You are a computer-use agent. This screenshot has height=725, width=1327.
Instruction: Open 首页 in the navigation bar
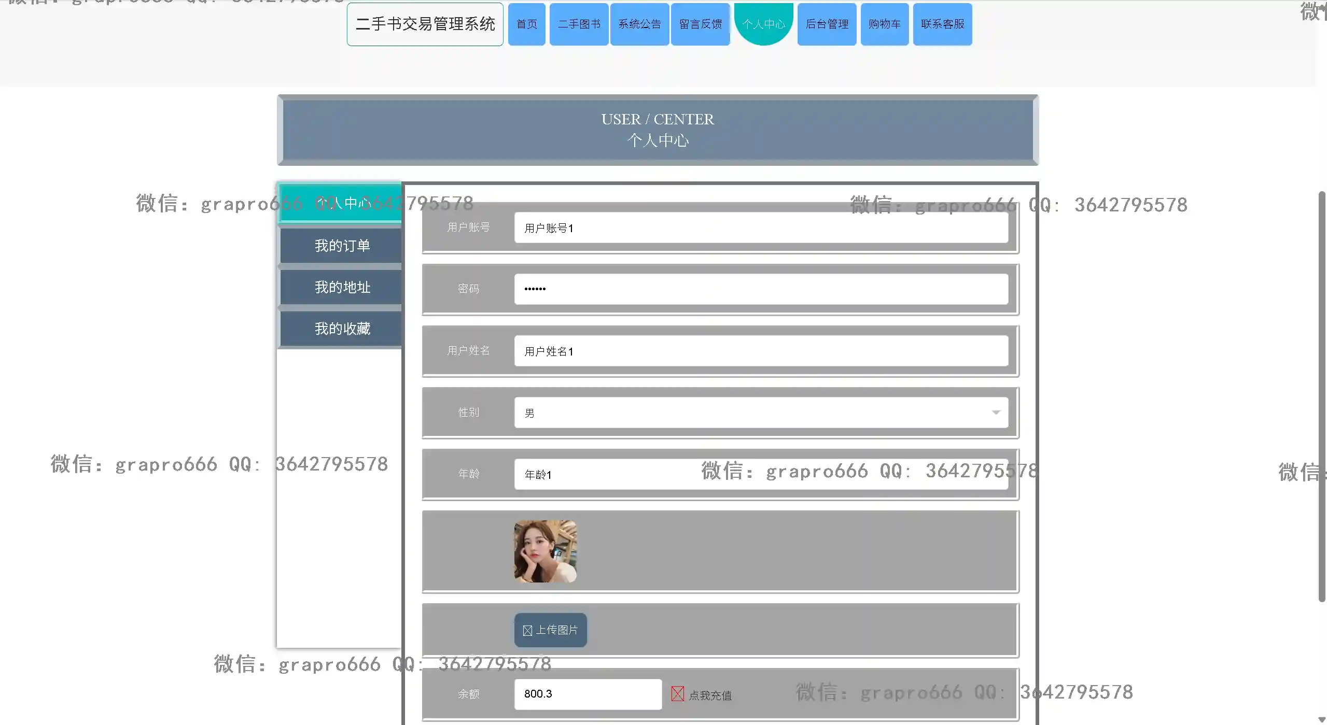pos(526,24)
